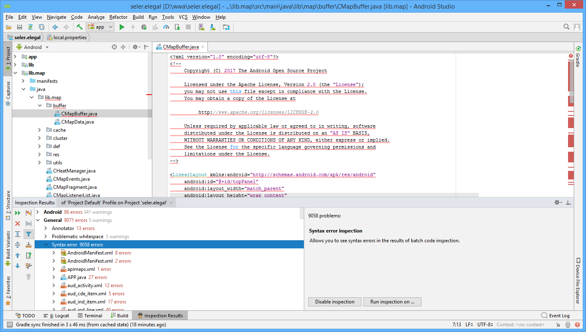Click Expand All icon in Inspection Results
The height and width of the screenshot is (332, 586).
coord(18,234)
